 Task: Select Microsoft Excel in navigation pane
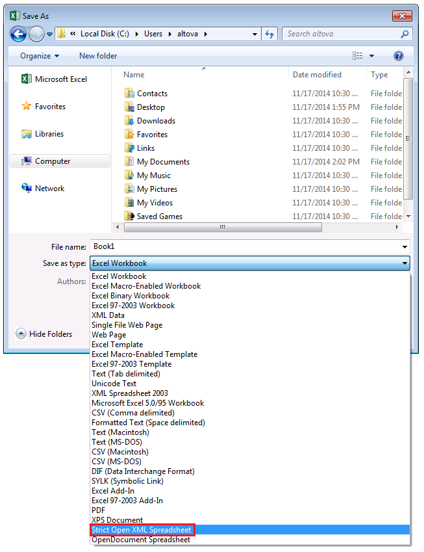point(60,79)
